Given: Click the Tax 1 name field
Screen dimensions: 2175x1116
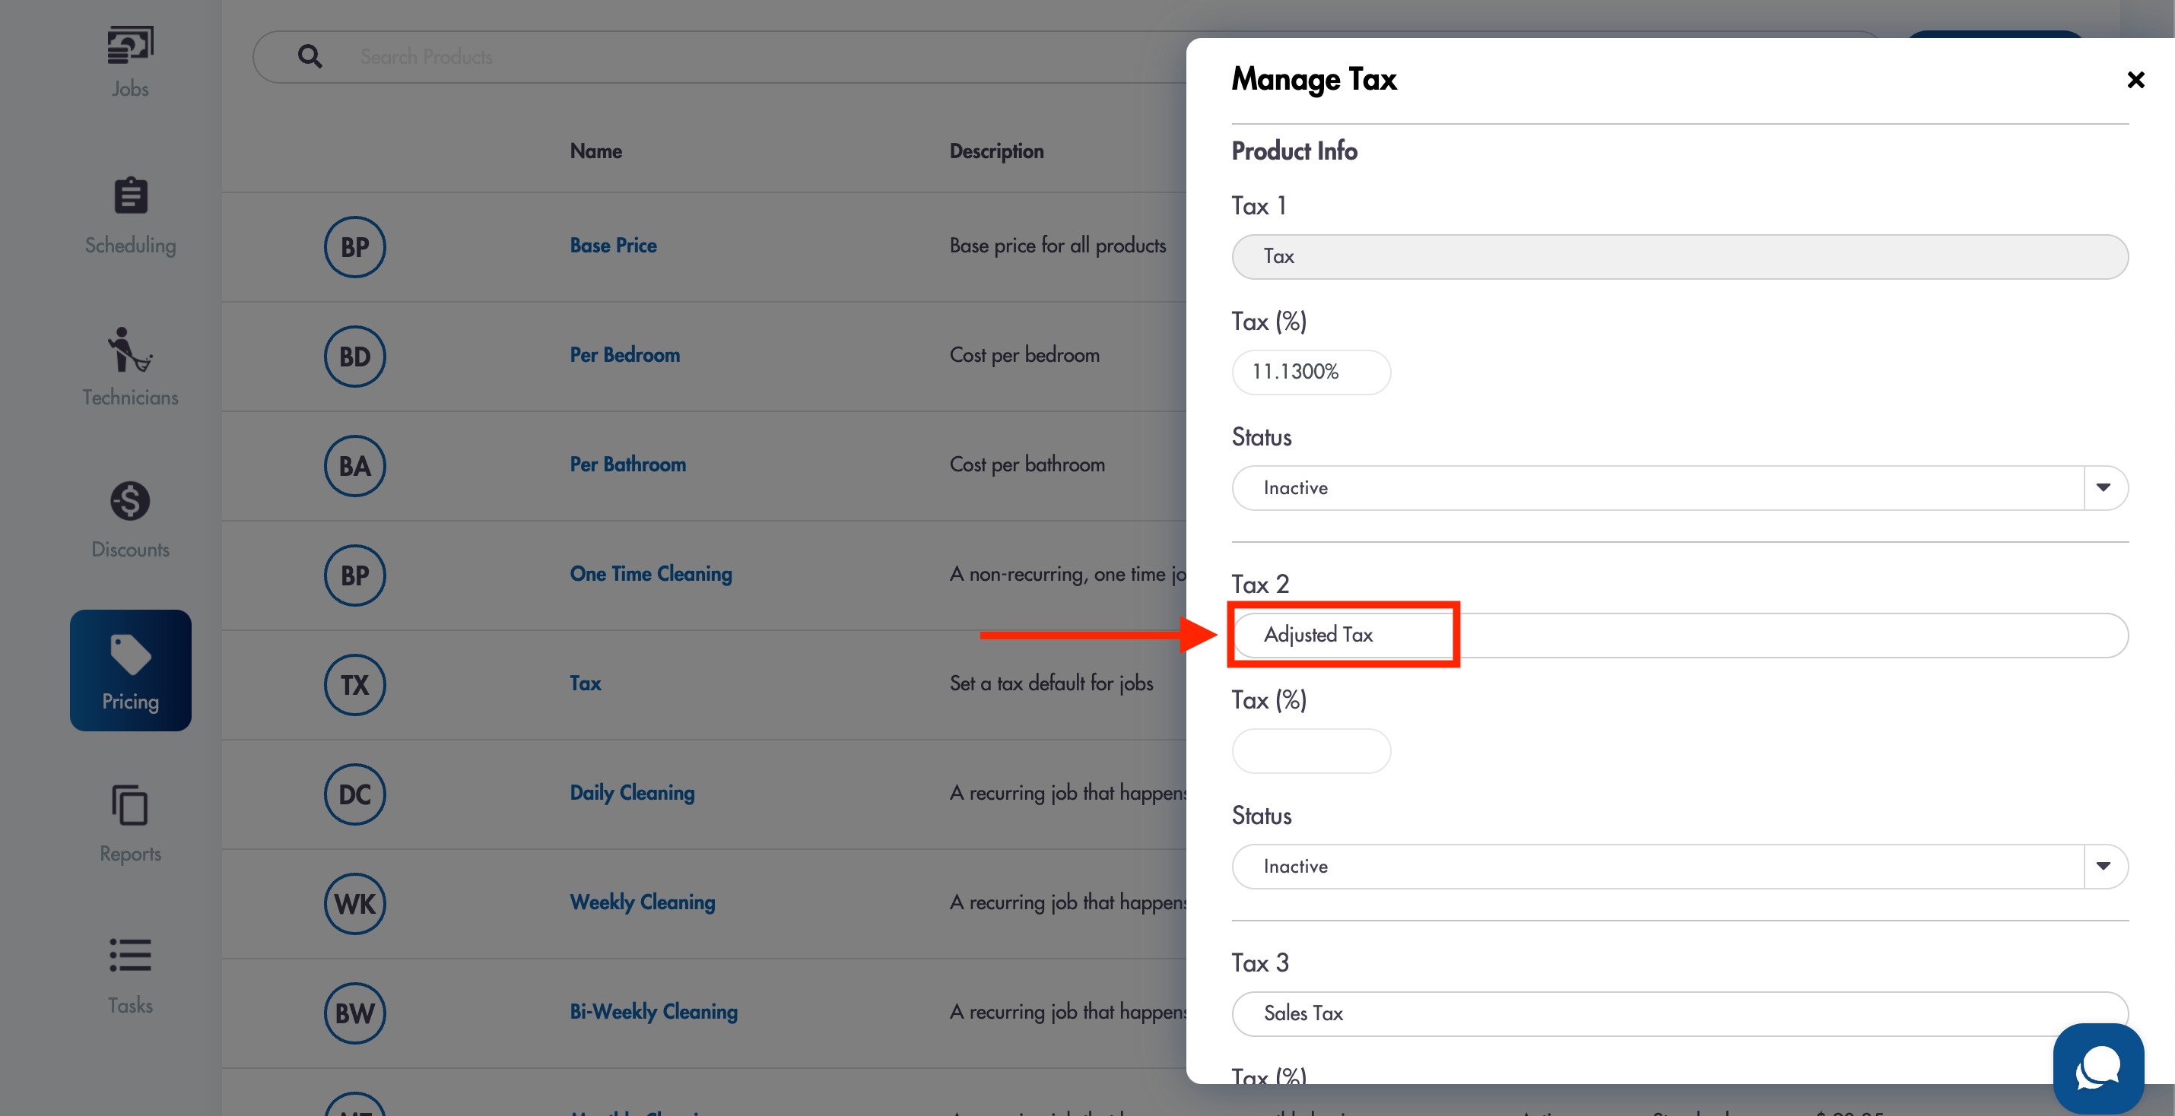Looking at the screenshot, I should tap(1679, 257).
